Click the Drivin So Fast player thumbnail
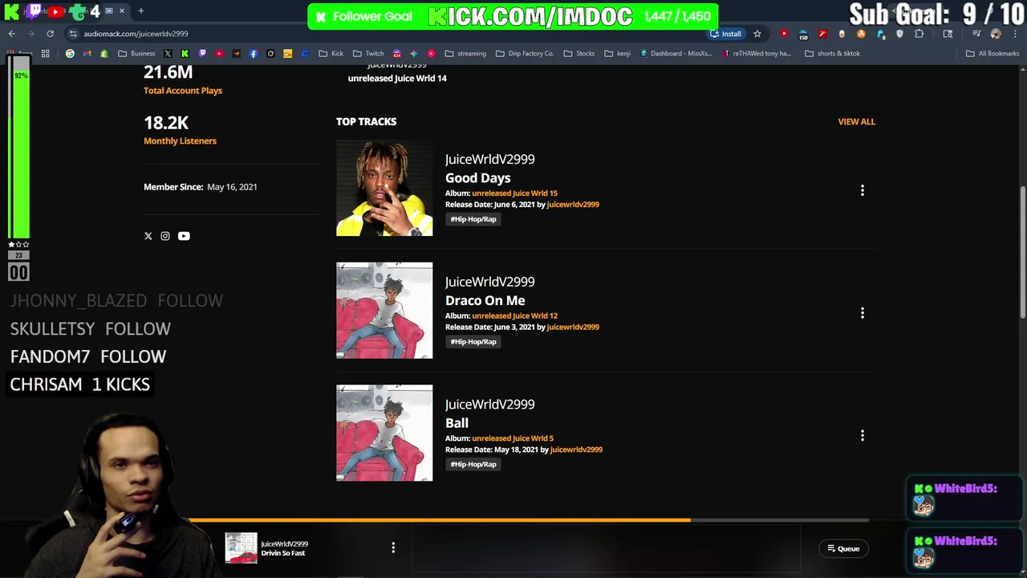This screenshot has height=578, width=1027. [x=241, y=547]
